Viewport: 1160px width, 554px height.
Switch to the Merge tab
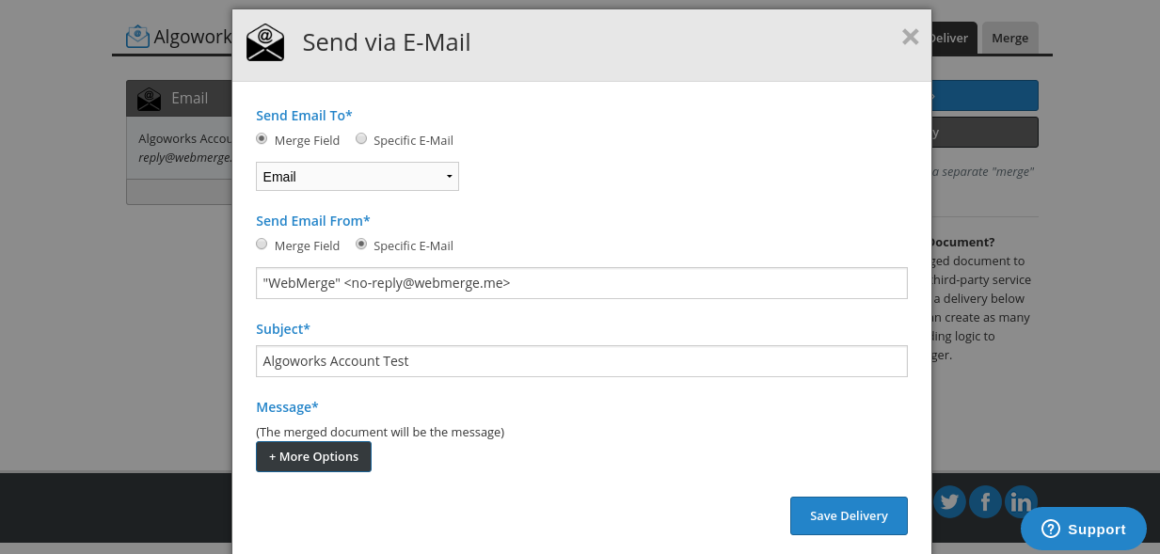point(1009,39)
